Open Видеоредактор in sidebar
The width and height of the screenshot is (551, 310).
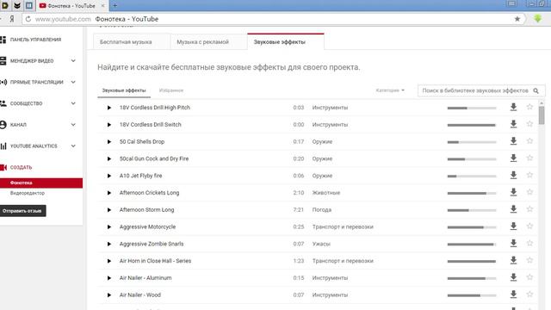tap(28, 193)
